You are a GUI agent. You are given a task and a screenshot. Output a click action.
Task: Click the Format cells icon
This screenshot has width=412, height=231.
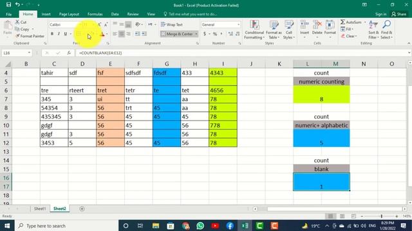pos(330,25)
